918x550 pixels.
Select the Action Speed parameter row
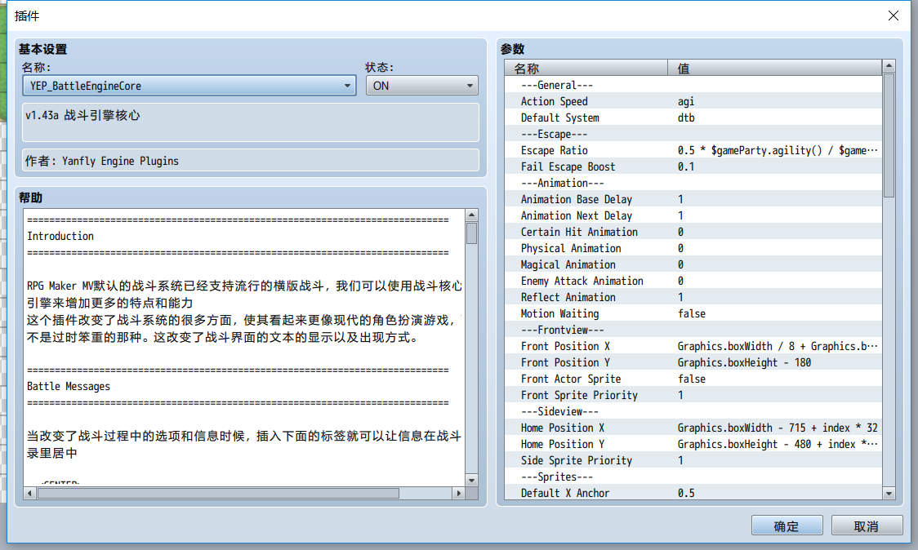pos(693,101)
